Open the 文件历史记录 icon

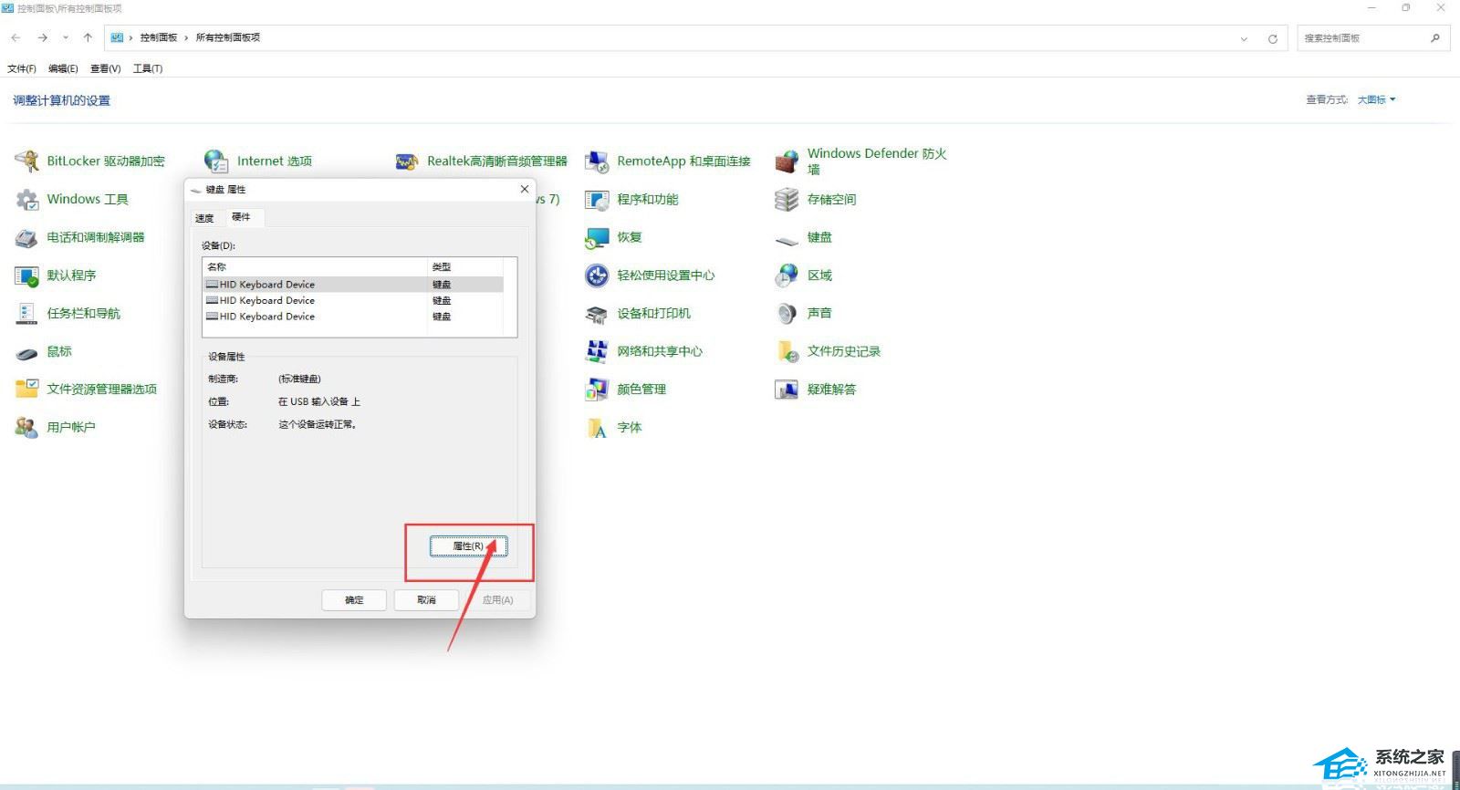(787, 352)
